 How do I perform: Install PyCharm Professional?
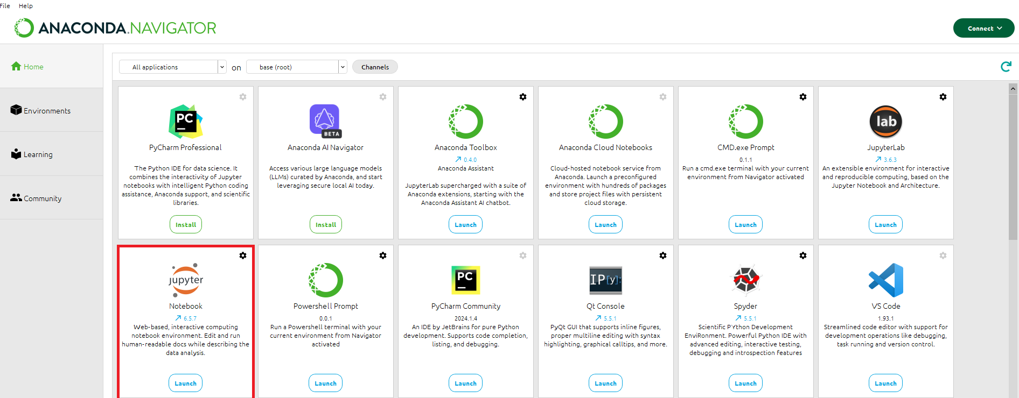[x=186, y=224]
